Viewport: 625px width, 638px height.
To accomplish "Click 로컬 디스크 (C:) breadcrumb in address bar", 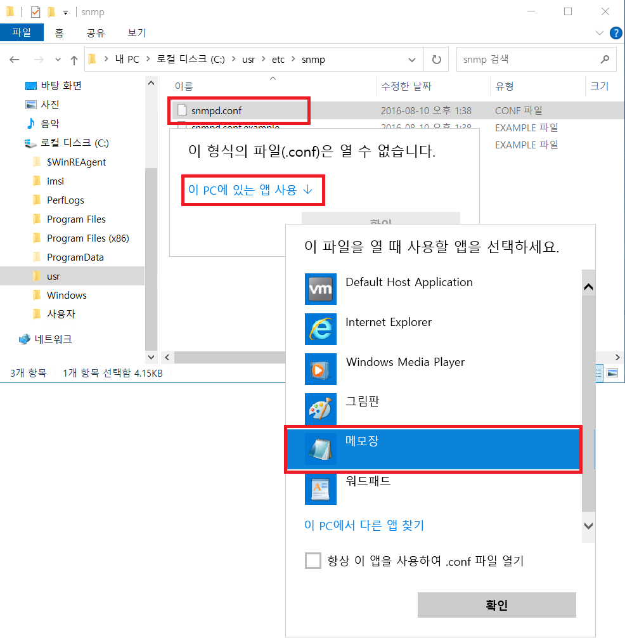I will click(191, 60).
